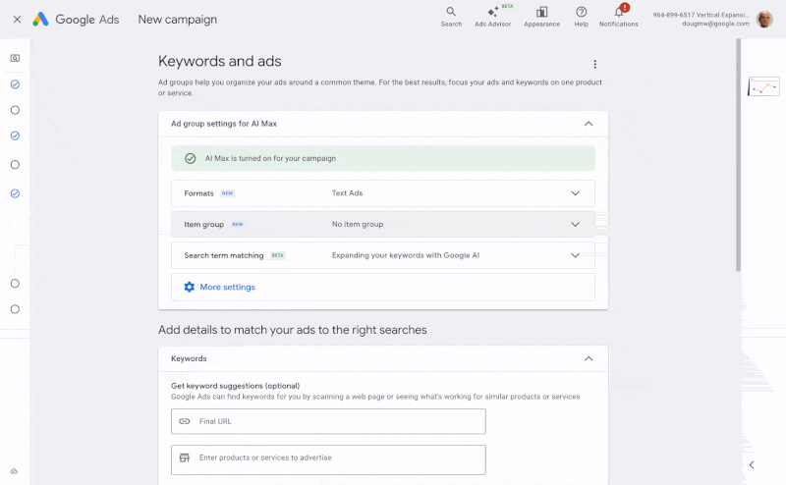Click 'Add details to match your ads' heading

(293, 330)
